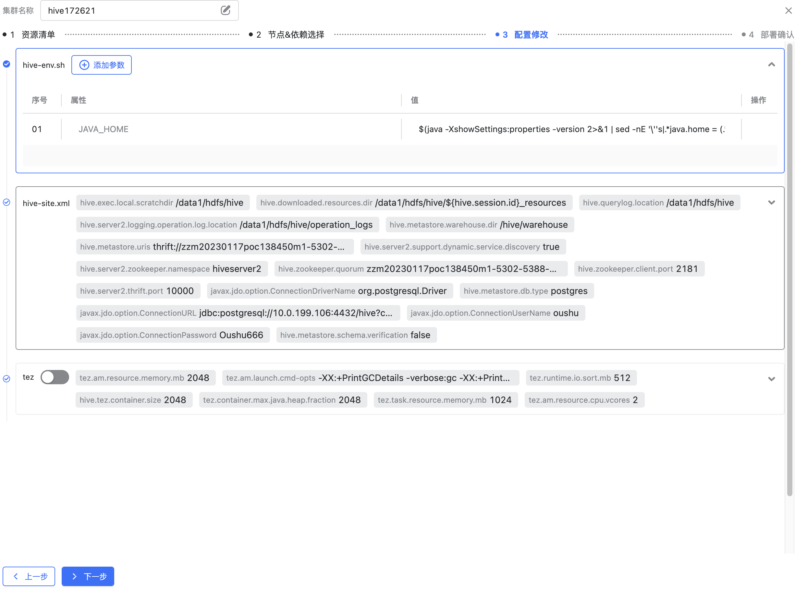Viewport: 795px width, 590px height.
Task: Click the hive-site.xml step checkmark icon
Action: (x=6, y=203)
